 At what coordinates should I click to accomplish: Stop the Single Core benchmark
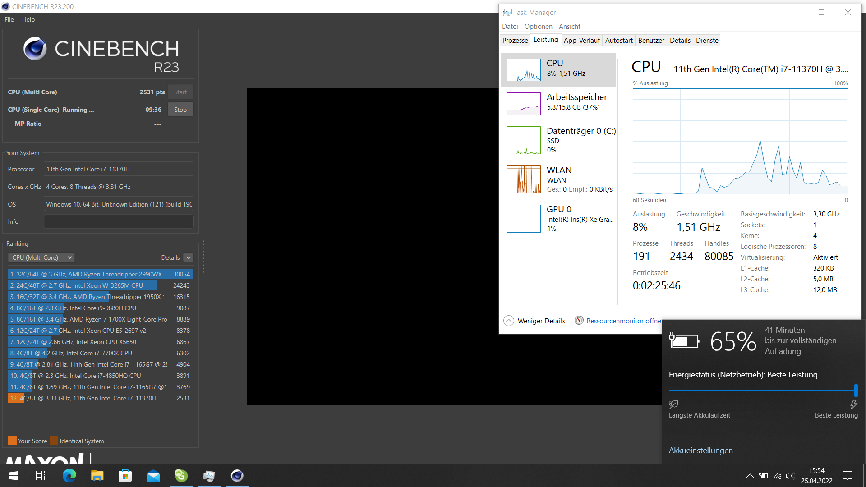click(180, 110)
